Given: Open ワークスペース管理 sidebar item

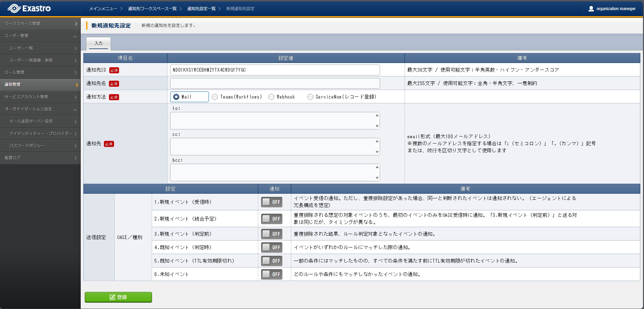Looking at the screenshot, I should point(40,24).
